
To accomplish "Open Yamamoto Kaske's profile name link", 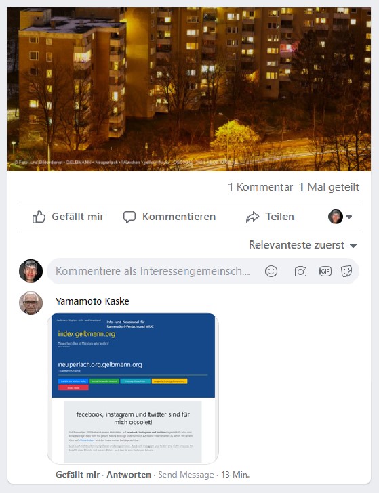I will coord(92,301).
